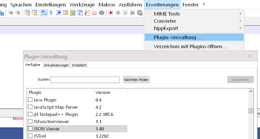
Task: Open user-defined language icon with lightning bolt
Action: coord(65,13)
